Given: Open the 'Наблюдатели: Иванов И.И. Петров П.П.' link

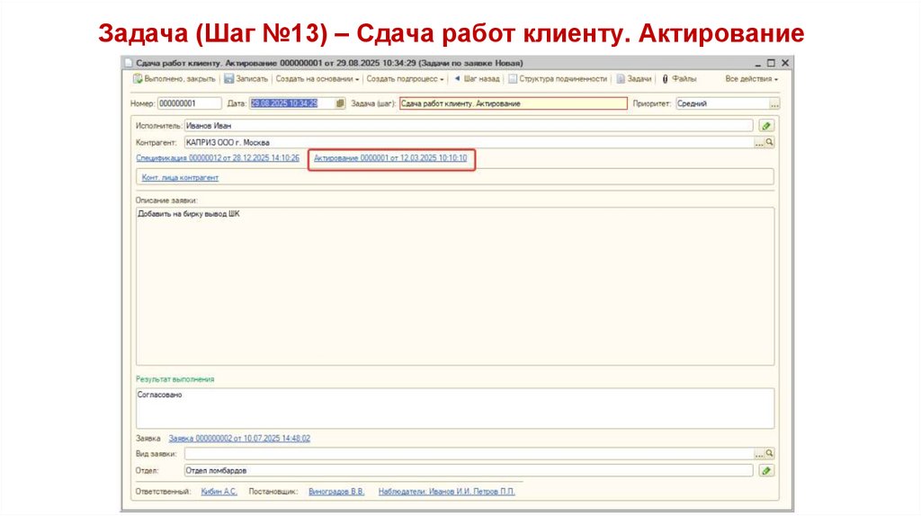Looking at the screenshot, I should point(446,492).
